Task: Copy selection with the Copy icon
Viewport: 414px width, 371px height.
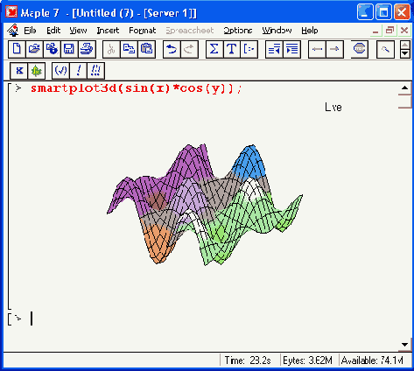Action: click(x=129, y=49)
